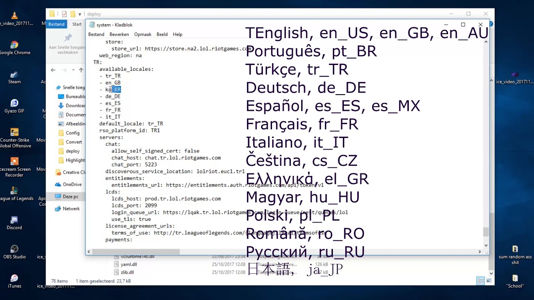Open the Config folder in the navigation pane
Viewport: 534px width, 300px height.
pyautogui.click(x=69, y=133)
